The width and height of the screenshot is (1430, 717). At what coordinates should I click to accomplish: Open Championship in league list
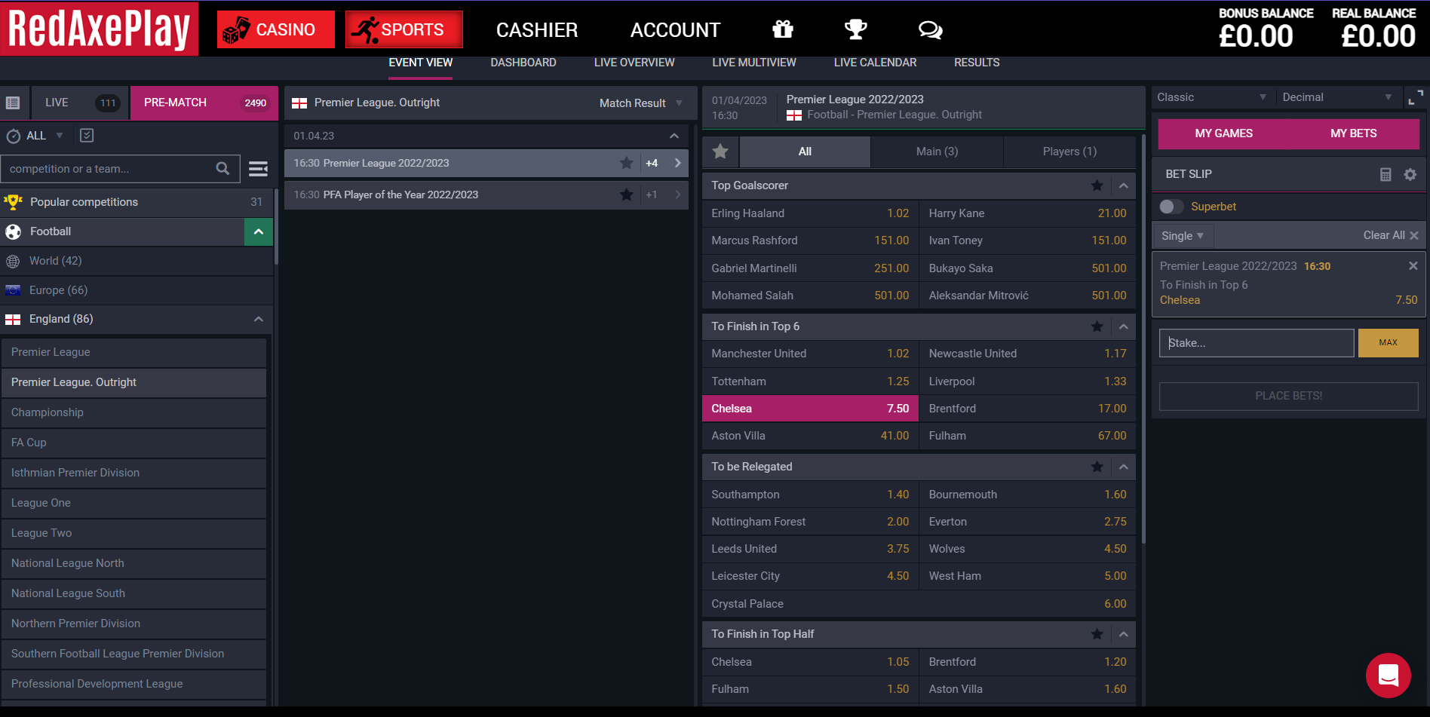click(x=133, y=412)
